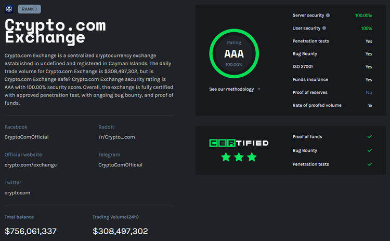Screen dimensions: 390x241
Task: Open See our methodology link
Action: click(231, 89)
